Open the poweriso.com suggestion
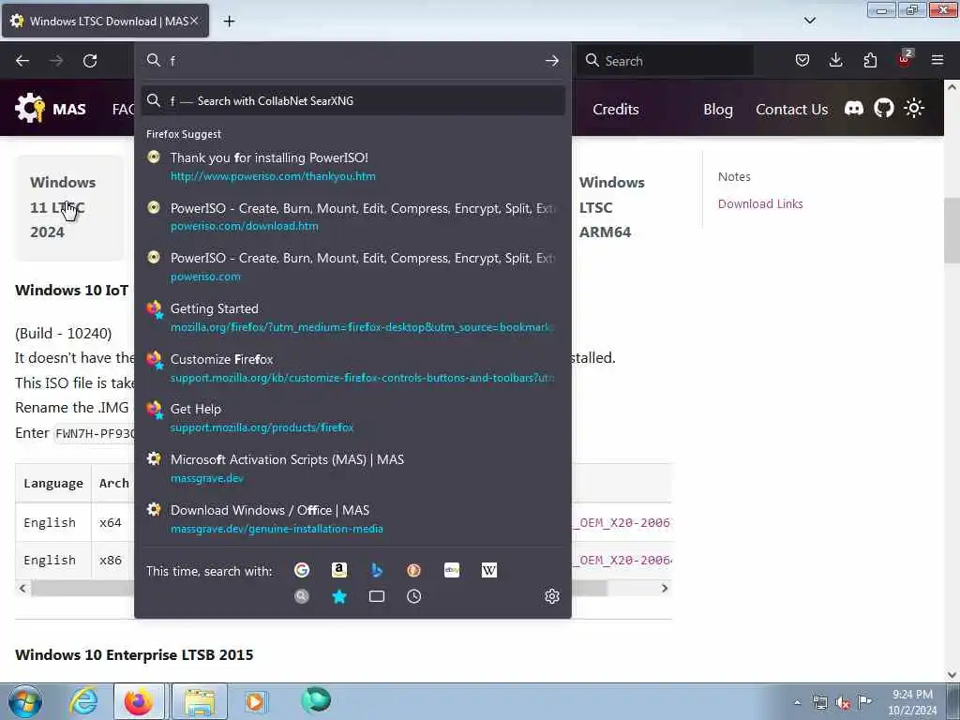The width and height of the screenshot is (960, 720). coord(352,266)
